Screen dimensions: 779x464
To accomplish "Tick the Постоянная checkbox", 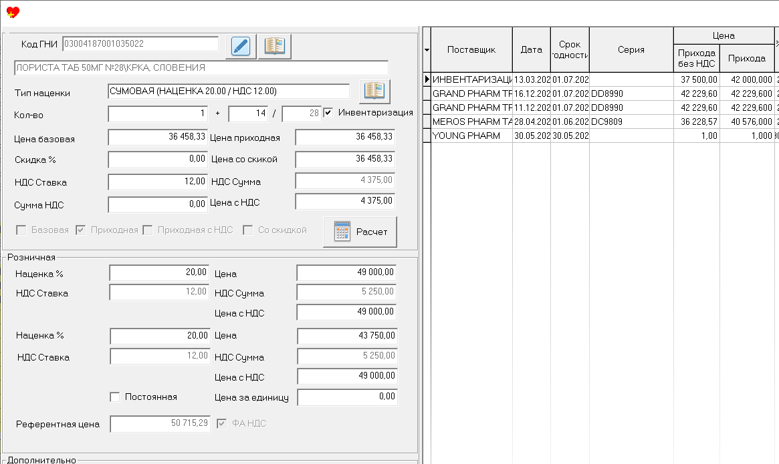I will [115, 397].
